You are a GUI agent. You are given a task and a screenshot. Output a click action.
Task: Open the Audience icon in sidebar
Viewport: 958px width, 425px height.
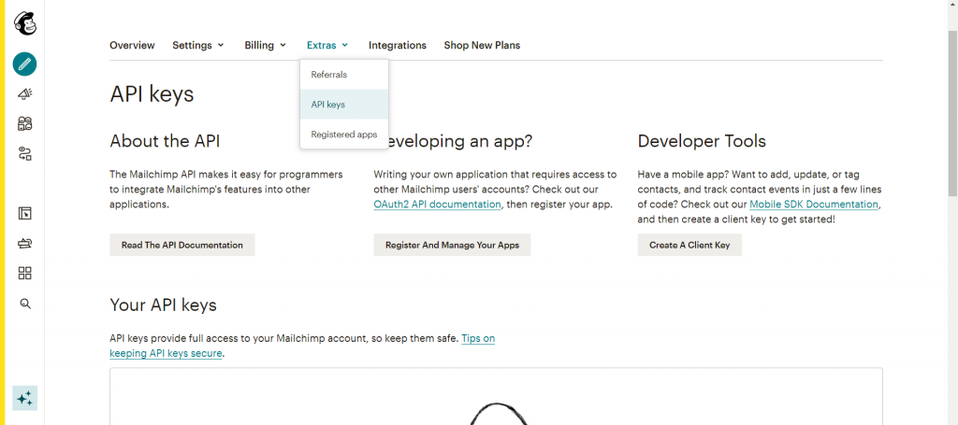tap(25, 123)
